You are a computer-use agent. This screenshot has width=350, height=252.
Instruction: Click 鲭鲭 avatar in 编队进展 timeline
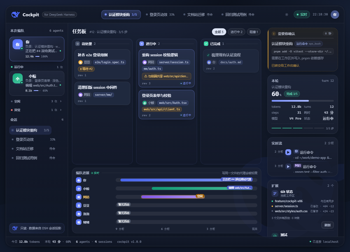(x=78, y=222)
